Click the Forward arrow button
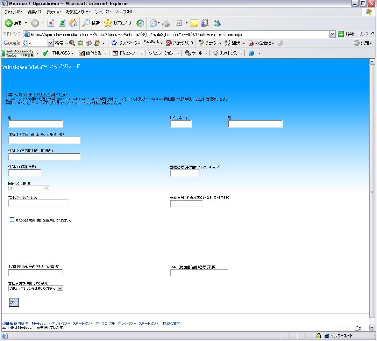377x341 pixels. 35,23
